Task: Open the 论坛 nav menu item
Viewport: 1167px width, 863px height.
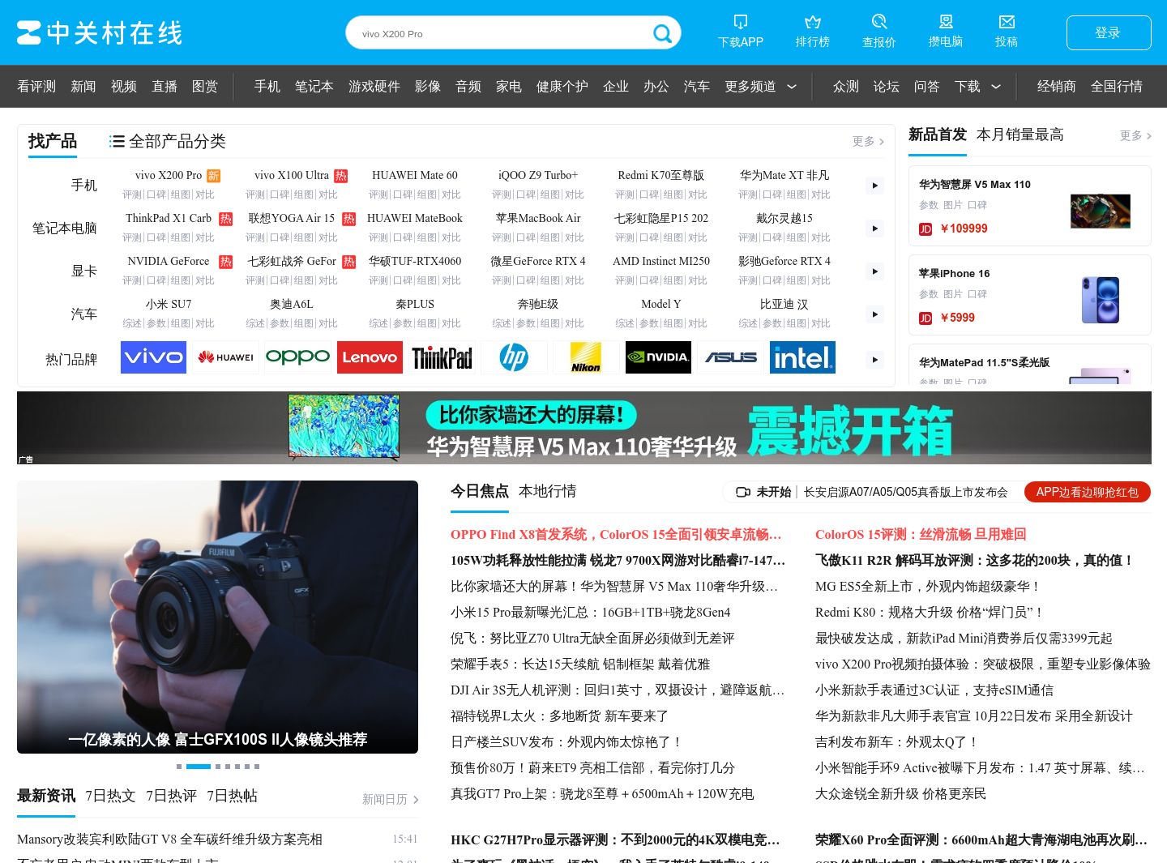Action: pos(887,87)
